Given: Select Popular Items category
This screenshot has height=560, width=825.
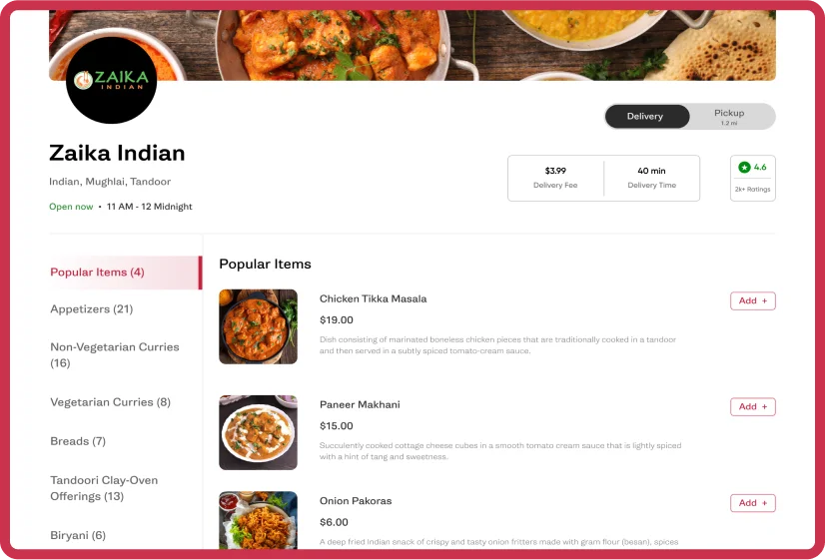Looking at the screenshot, I should click(126, 273).
